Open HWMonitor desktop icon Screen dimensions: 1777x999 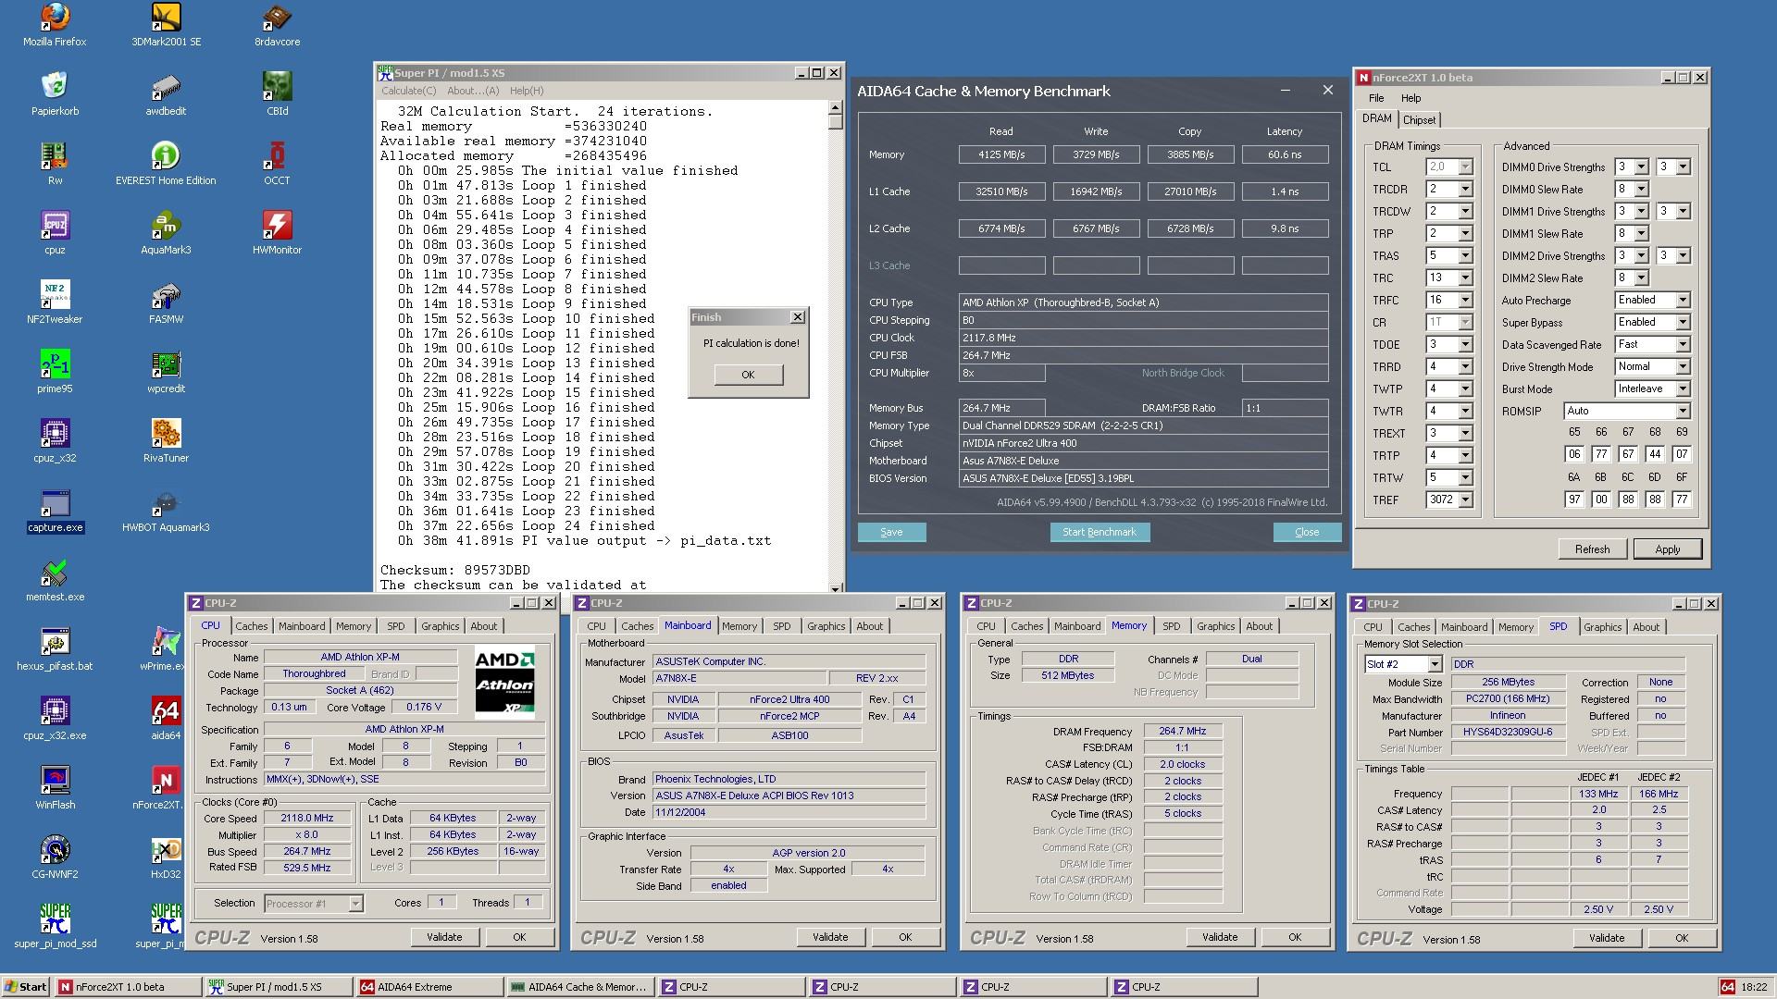(x=277, y=234)
